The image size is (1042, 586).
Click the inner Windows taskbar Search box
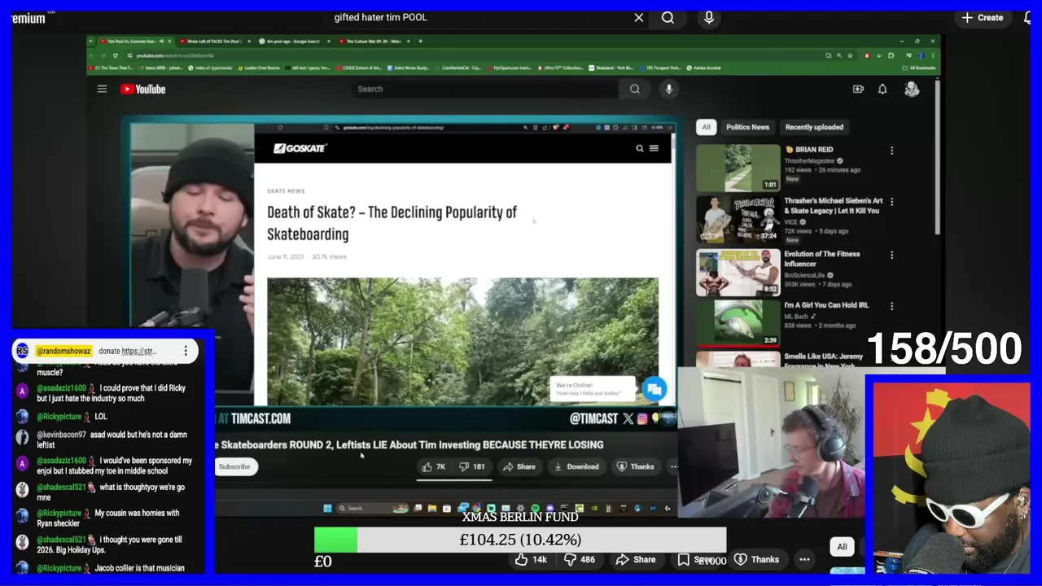(372, 508)
